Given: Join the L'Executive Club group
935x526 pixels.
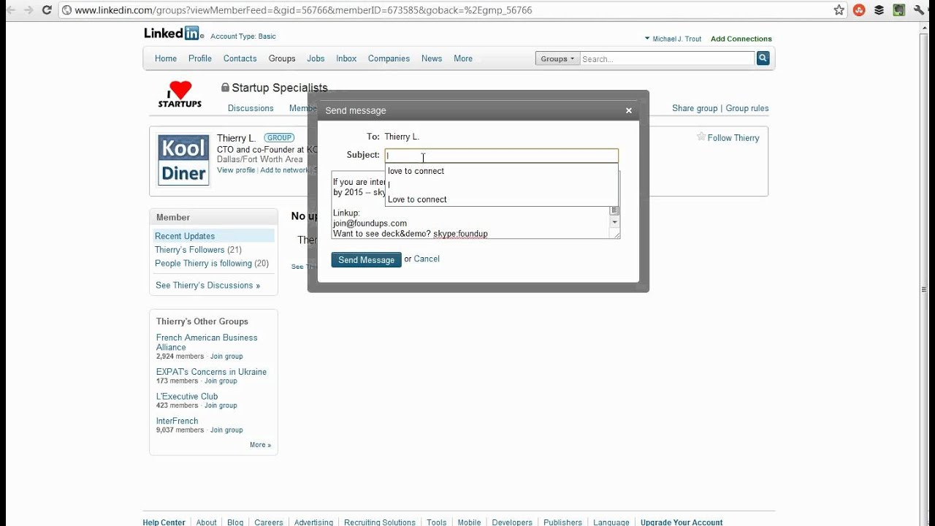Looking at the screenshot, I should [x=221, y=405].
